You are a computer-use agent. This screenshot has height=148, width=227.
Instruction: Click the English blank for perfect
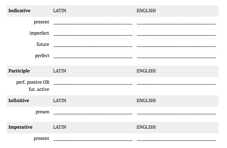[176, 56]
